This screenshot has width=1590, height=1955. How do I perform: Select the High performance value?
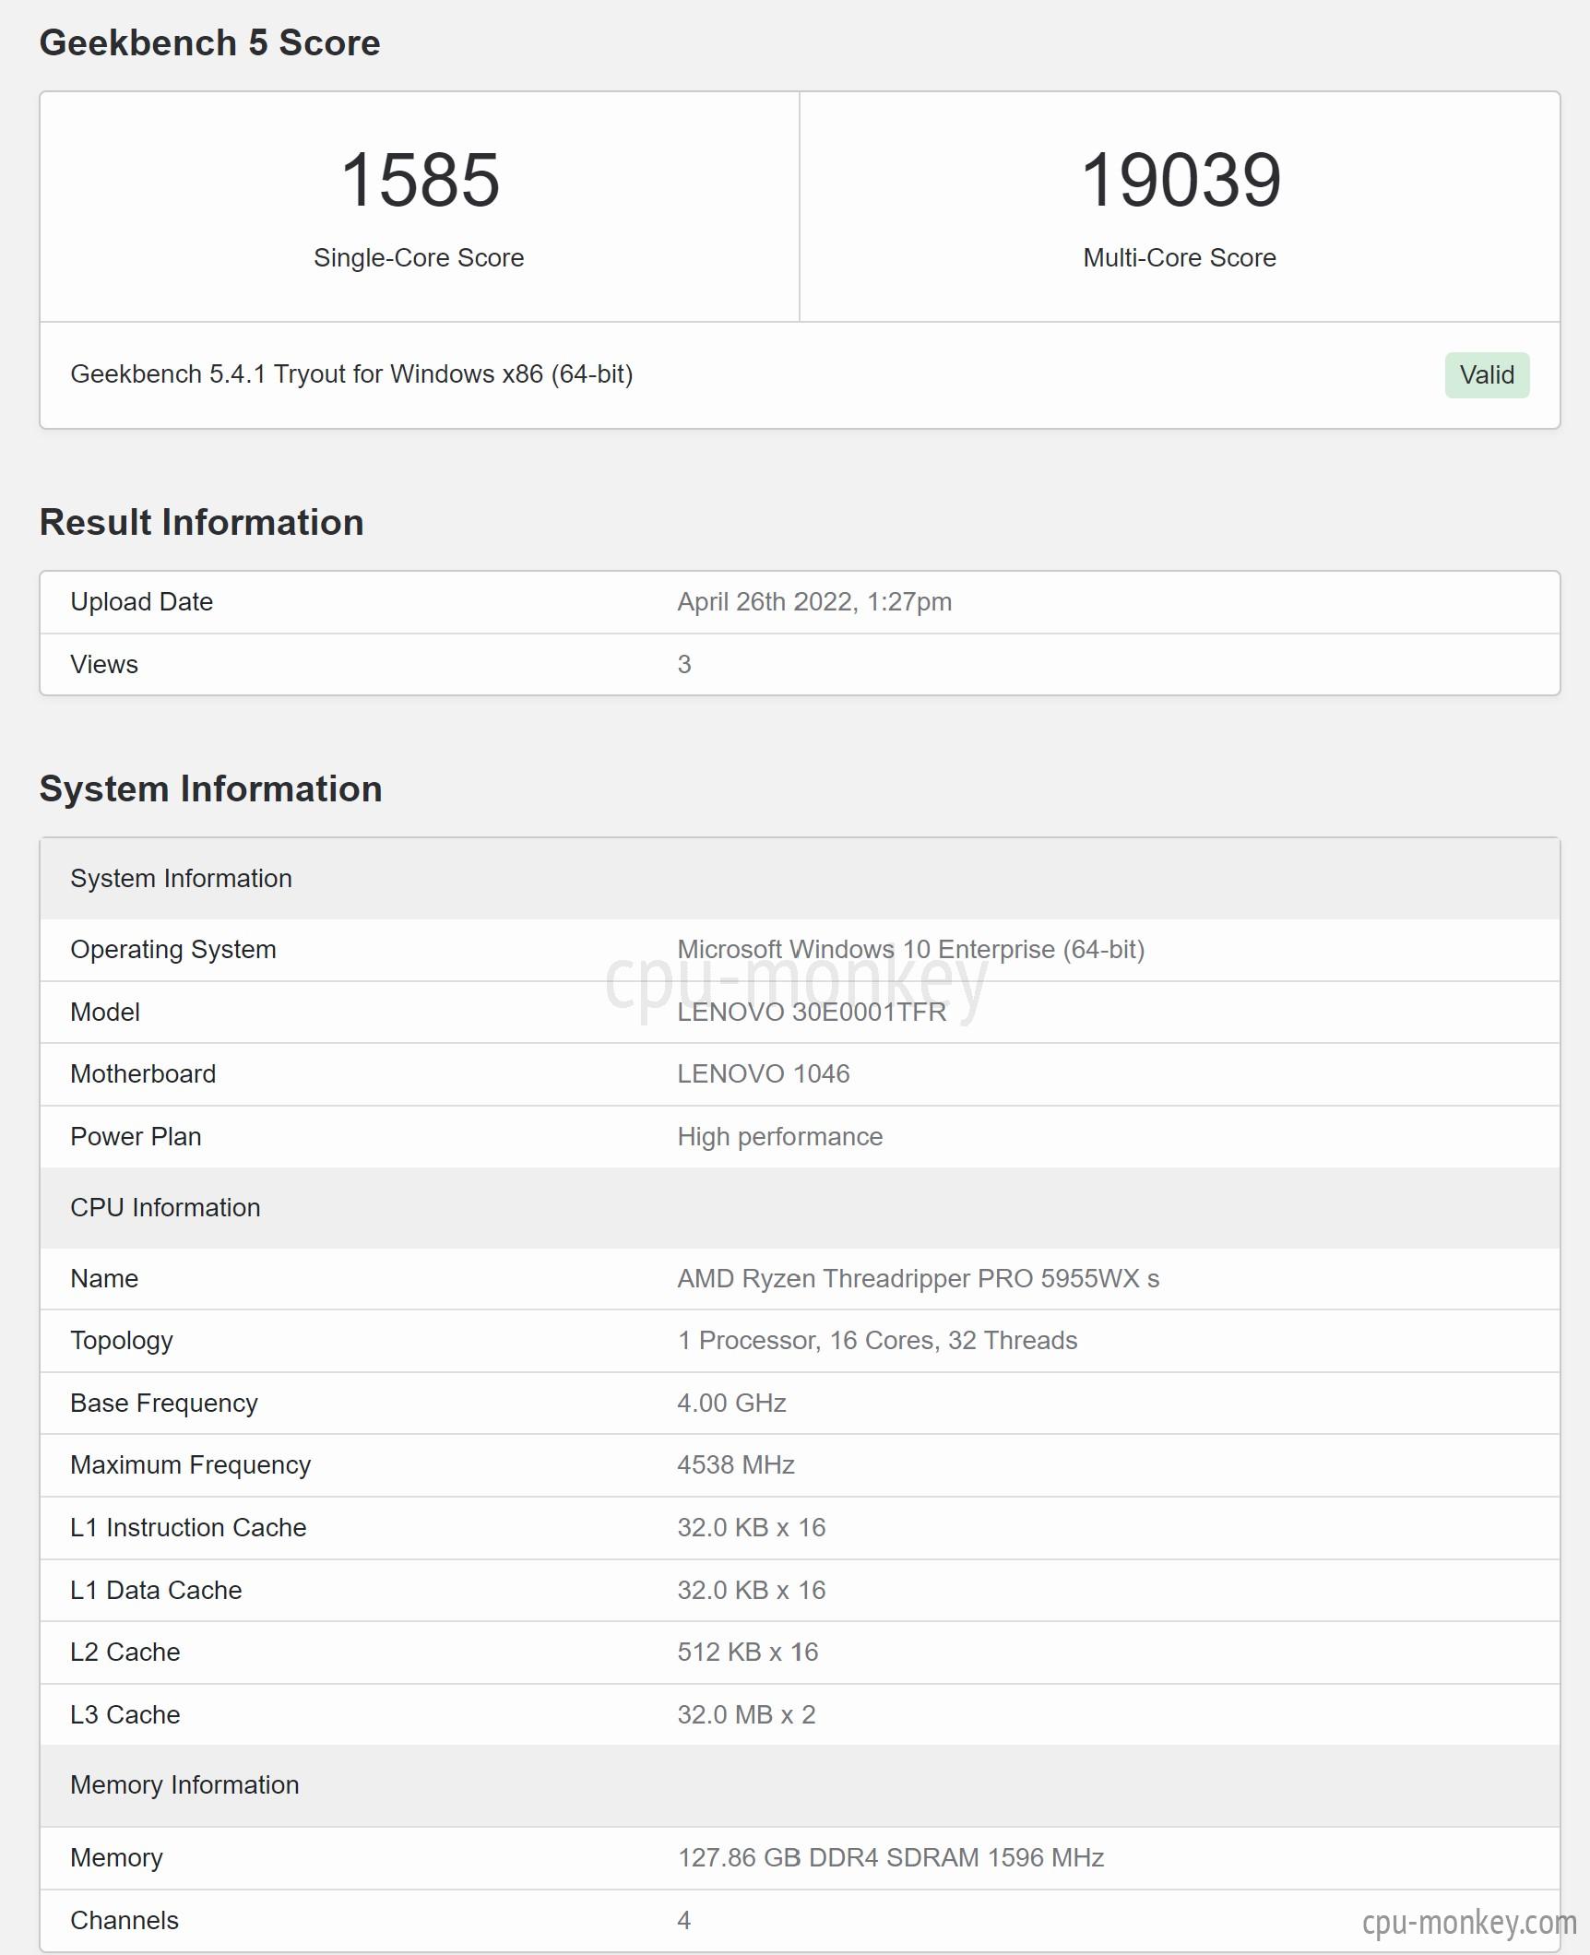(780, 1137)
